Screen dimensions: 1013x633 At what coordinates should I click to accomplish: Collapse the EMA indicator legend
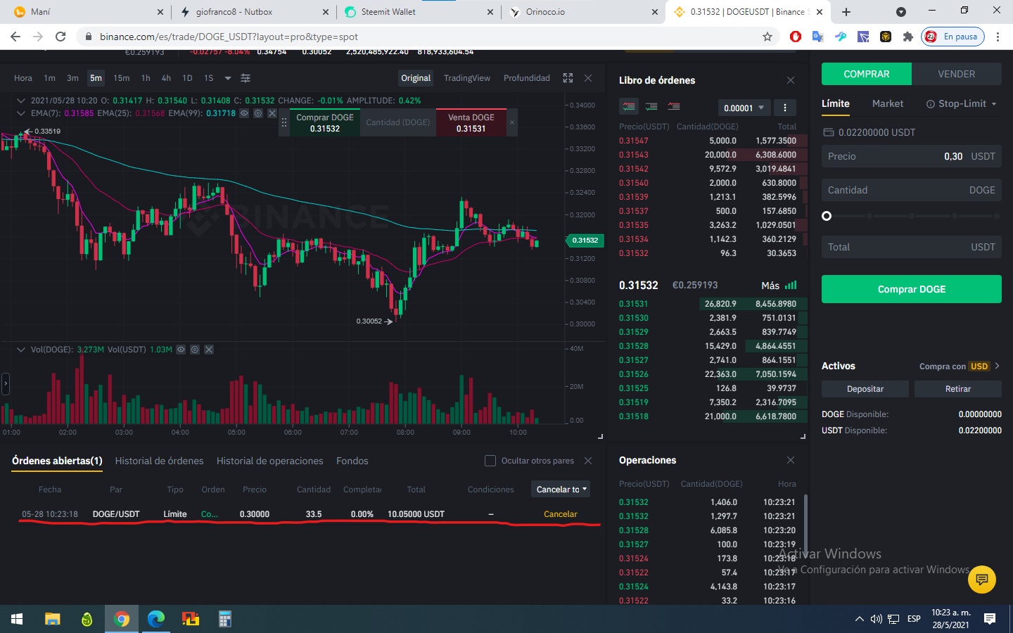(x=21, y=113)
